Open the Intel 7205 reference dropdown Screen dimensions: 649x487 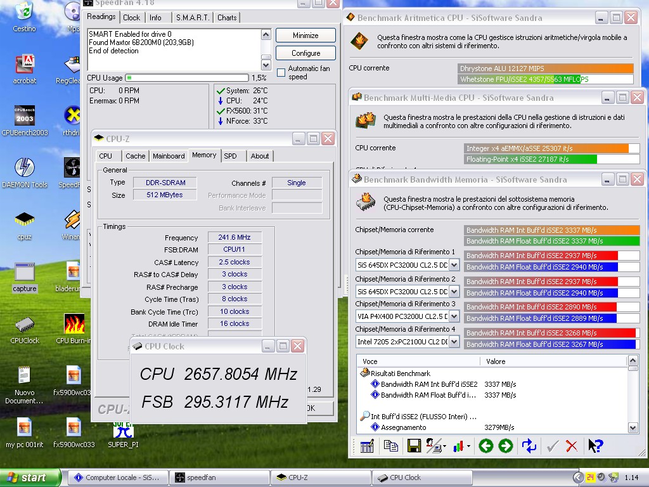pos(454,342)
